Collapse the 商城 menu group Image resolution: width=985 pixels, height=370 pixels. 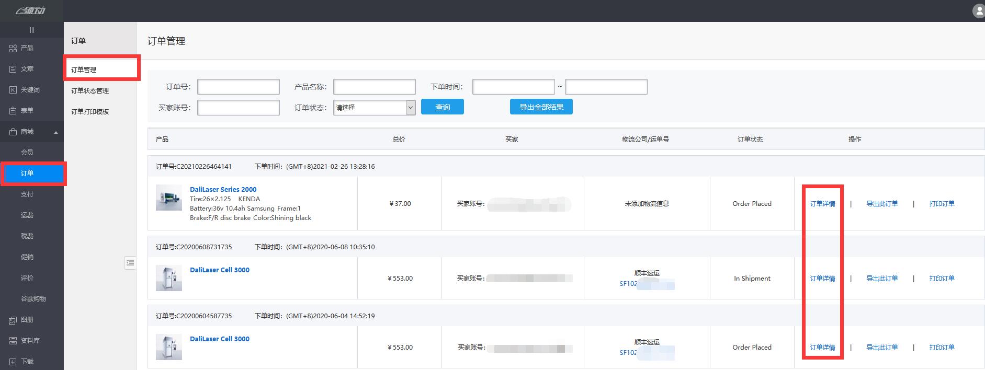coord(56,132)
